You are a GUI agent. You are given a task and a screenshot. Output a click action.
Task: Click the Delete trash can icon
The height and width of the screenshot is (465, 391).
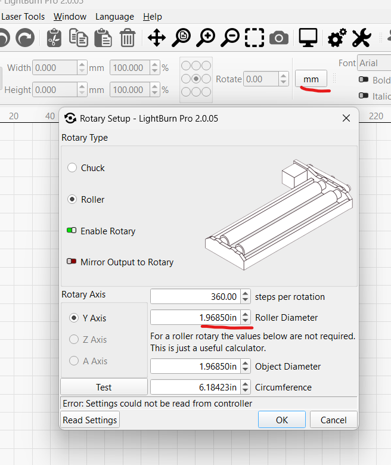tap(127, 38)
